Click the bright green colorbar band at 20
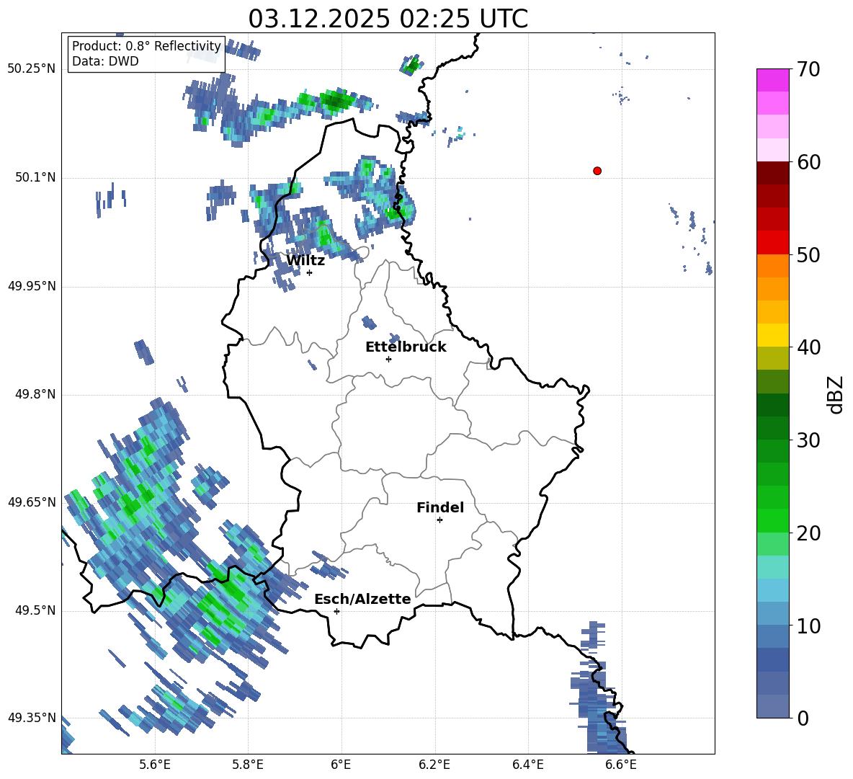Image resolution: width=853 pixels, height=779 pixels. point(773,520)
